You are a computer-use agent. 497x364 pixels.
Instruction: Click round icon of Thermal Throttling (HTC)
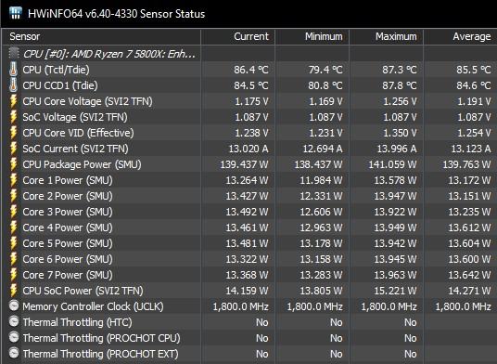click(x=14, y=321)
